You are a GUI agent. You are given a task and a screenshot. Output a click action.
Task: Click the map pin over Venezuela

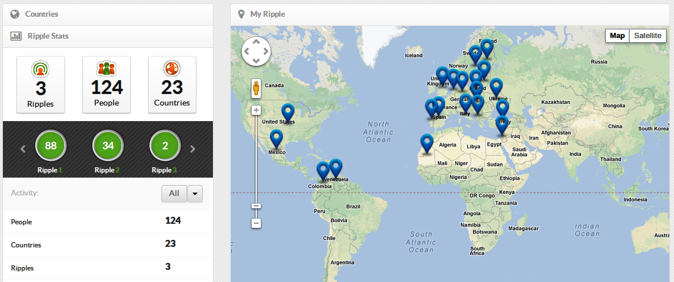click(x=335, y=169)
